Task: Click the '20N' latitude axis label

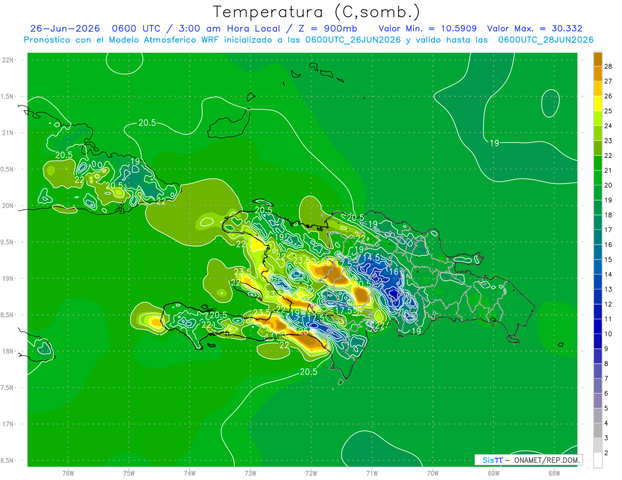Action: coord(8,206)
